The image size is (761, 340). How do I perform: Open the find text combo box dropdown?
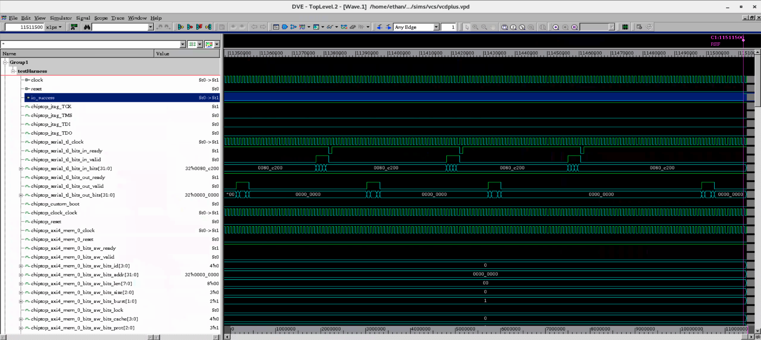(150, 27)
